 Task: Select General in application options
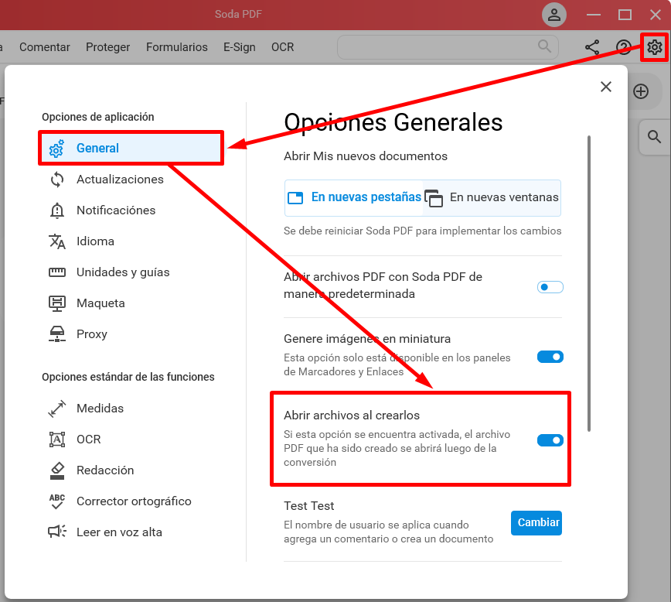(x=131, y=149)
